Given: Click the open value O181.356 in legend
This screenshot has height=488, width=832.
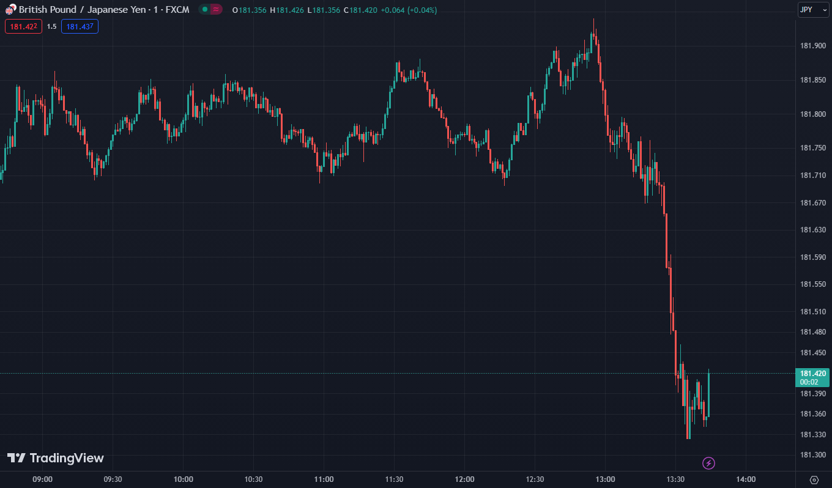Looking at the screenshot, I should (249, 10).
